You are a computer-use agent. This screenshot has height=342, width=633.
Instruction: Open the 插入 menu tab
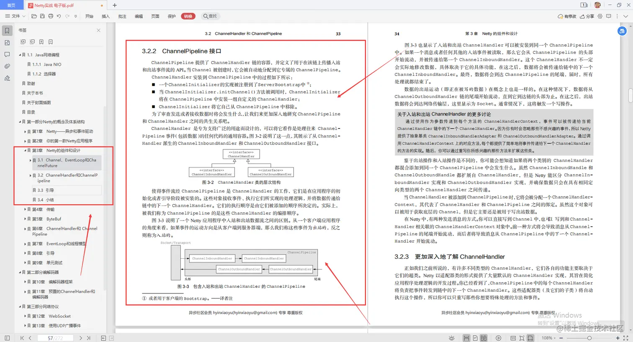(x=105, y=16)
